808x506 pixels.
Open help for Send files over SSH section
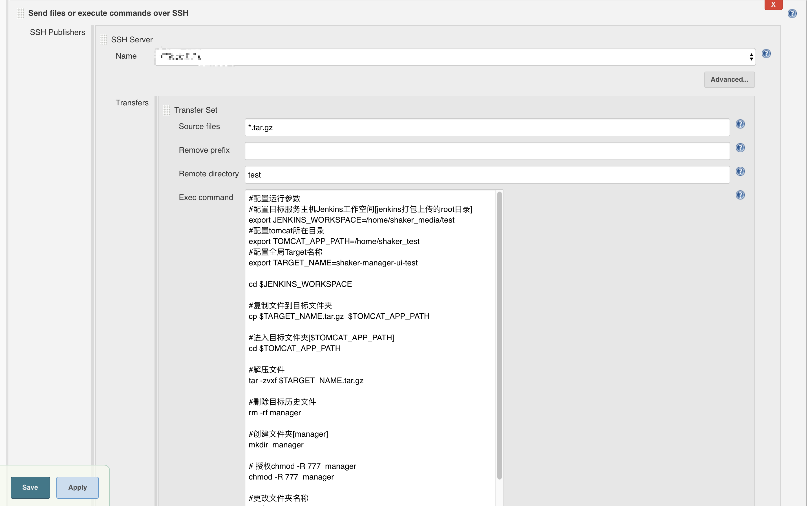[x=792, y=14]
